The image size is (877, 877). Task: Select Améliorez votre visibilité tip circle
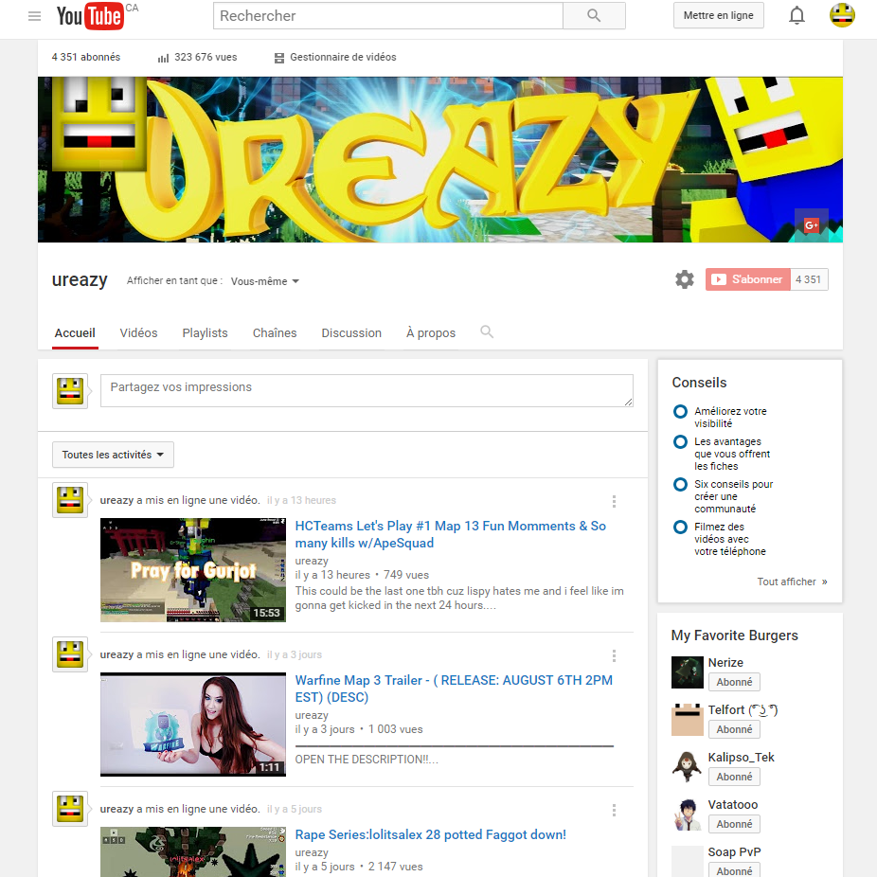tap(680, 412)
